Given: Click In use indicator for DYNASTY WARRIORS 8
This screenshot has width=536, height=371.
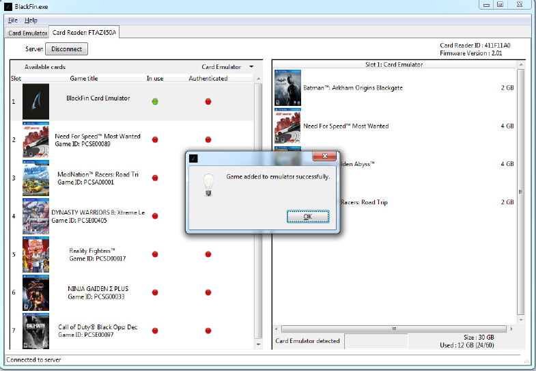Looking at the screenshot, I should coord(155,216).
